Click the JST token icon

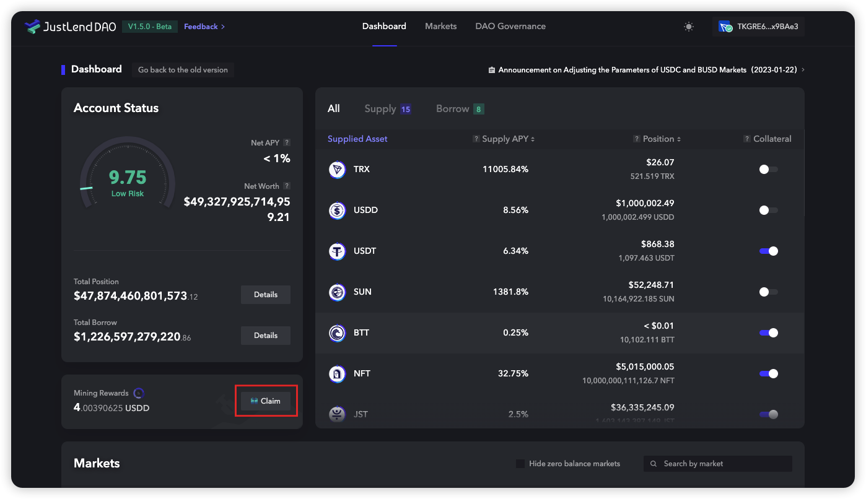coord(337,414)
